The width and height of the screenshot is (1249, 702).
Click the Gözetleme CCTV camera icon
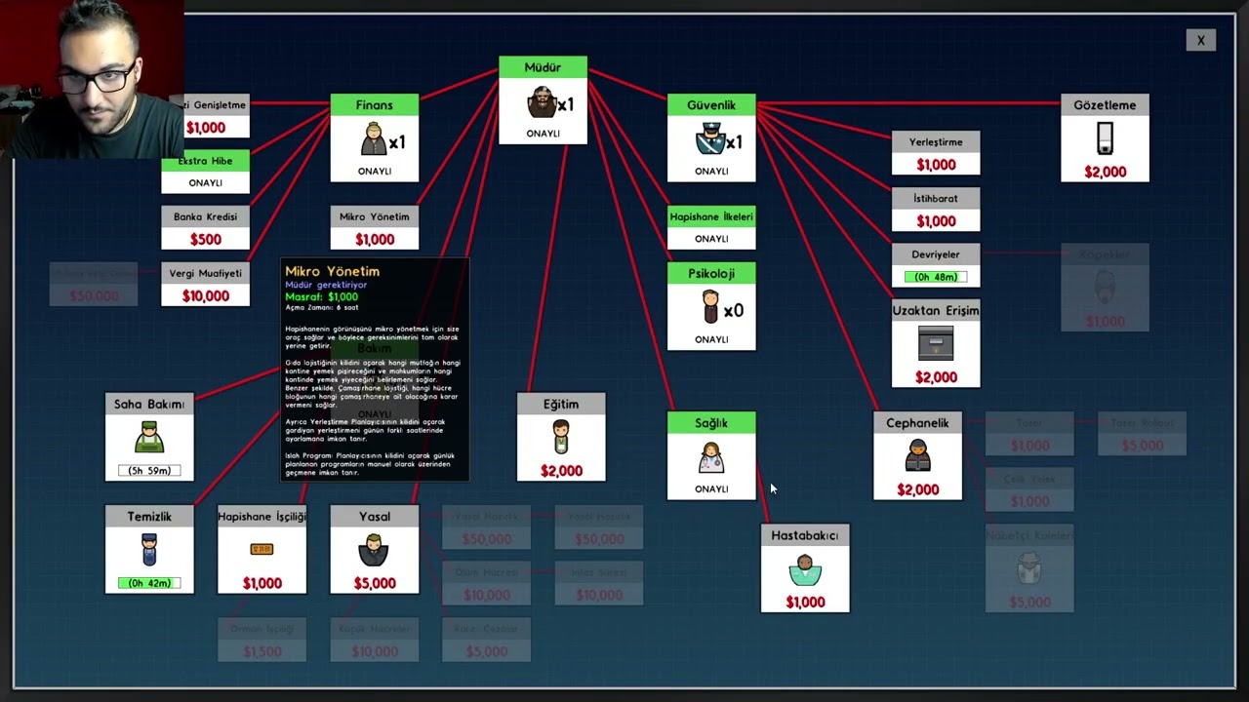(1105, 138)
